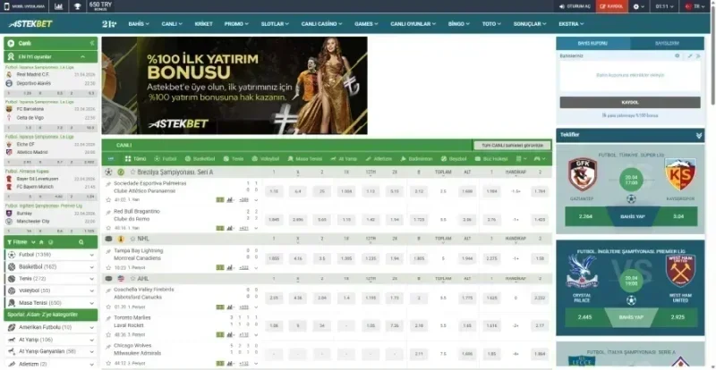
Task: Click the statistics bar chart icon in top bar
Action: 58,6
